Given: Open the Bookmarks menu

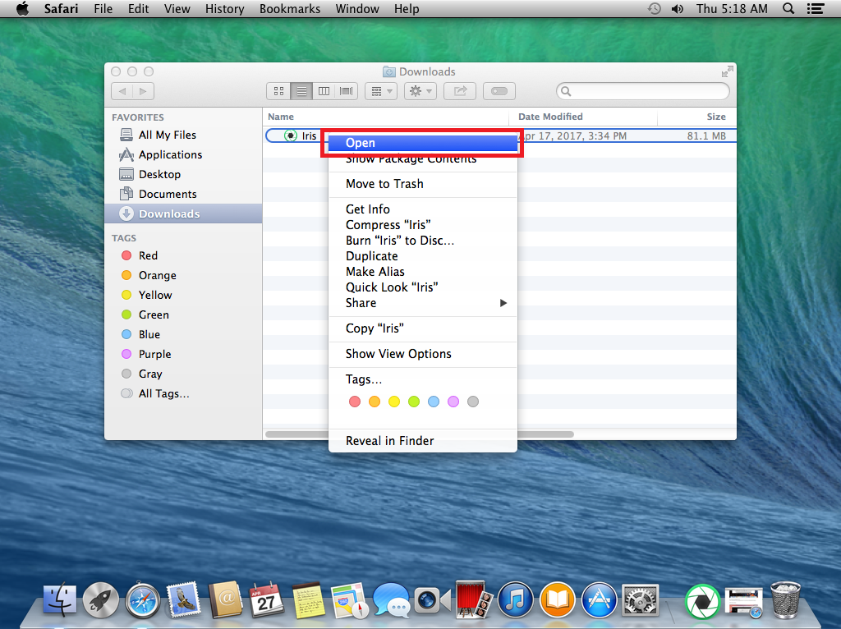Looking at the screenshot, I should click(290, 8).
